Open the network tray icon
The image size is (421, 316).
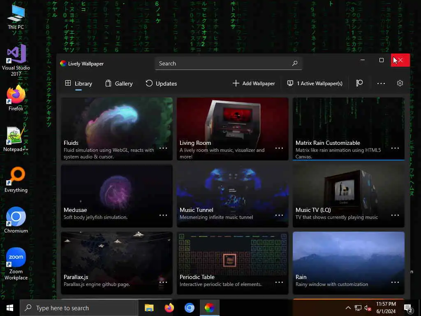pos(358,308)
